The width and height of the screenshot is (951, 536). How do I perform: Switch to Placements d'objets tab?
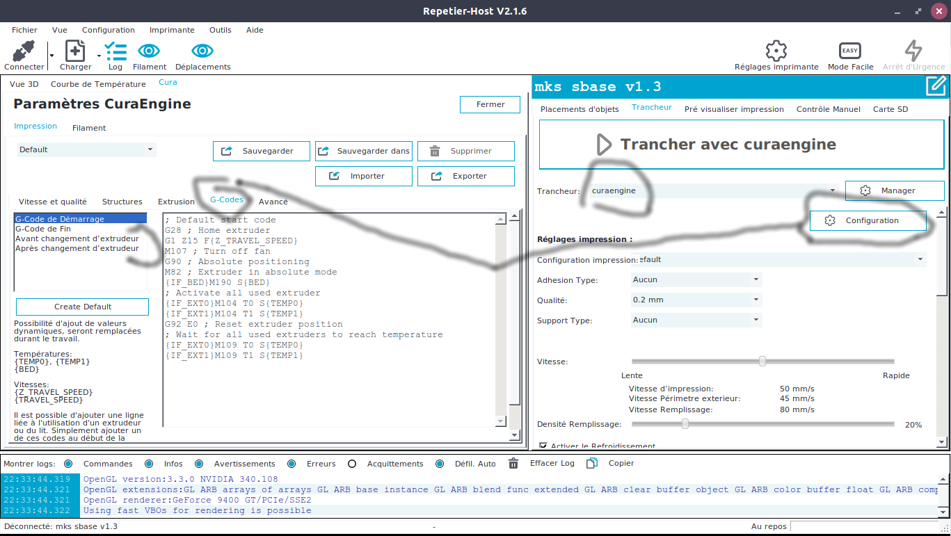pos(580,109)
